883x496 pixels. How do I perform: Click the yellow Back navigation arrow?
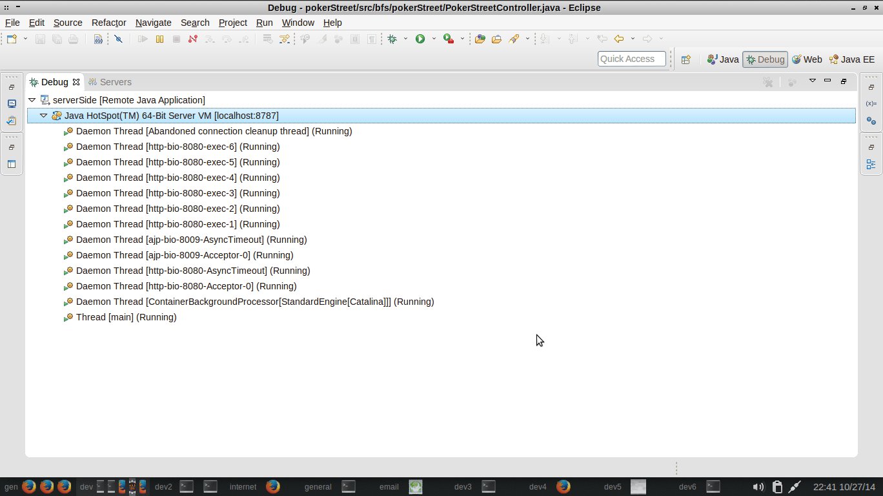click(619, 39)
